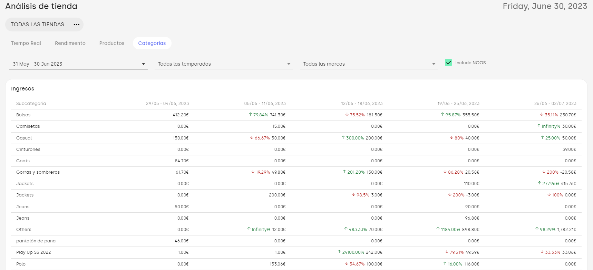Image resolution: width=593 pixels, height=270 pixels.
Task: Expand the Todas las marcas dropdown
Action: 369,64
